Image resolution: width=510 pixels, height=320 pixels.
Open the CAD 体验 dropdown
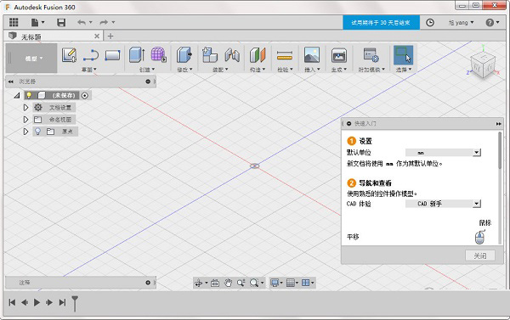[443, 204]
